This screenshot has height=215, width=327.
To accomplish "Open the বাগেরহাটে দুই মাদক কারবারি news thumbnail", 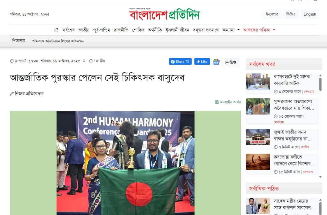I will point(258,82).
